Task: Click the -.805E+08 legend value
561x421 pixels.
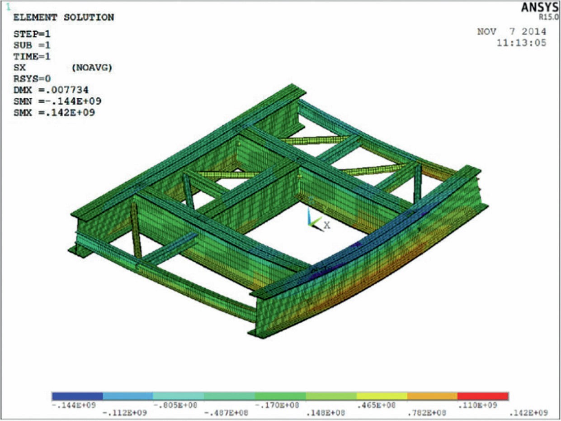Action: tap(175, 405)
